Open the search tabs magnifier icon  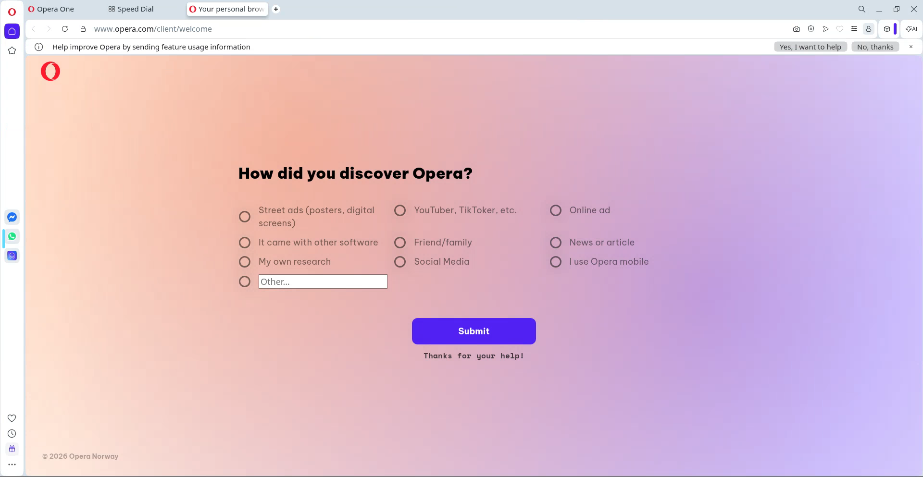pos(862,9)
